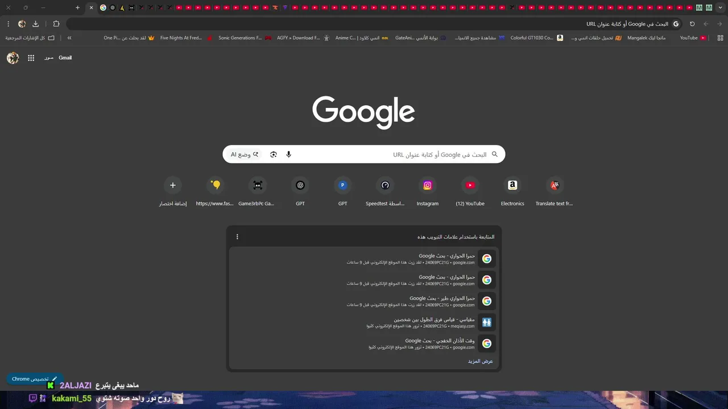Switch to the skull favicon tab
This screenshot has width=728, height=409.
[132, 7]
